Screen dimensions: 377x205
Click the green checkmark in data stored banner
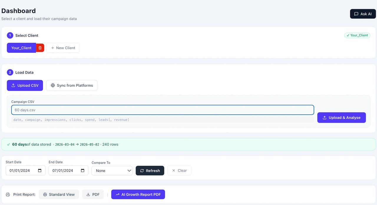coord(8,144)
